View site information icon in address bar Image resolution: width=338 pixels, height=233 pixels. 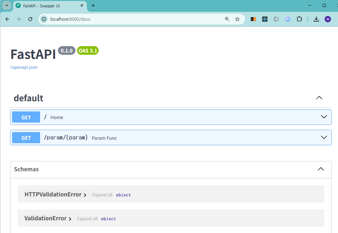click(x=44, y=19)
